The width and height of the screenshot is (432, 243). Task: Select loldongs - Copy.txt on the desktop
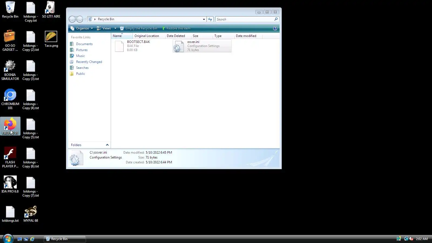point(31,12)
